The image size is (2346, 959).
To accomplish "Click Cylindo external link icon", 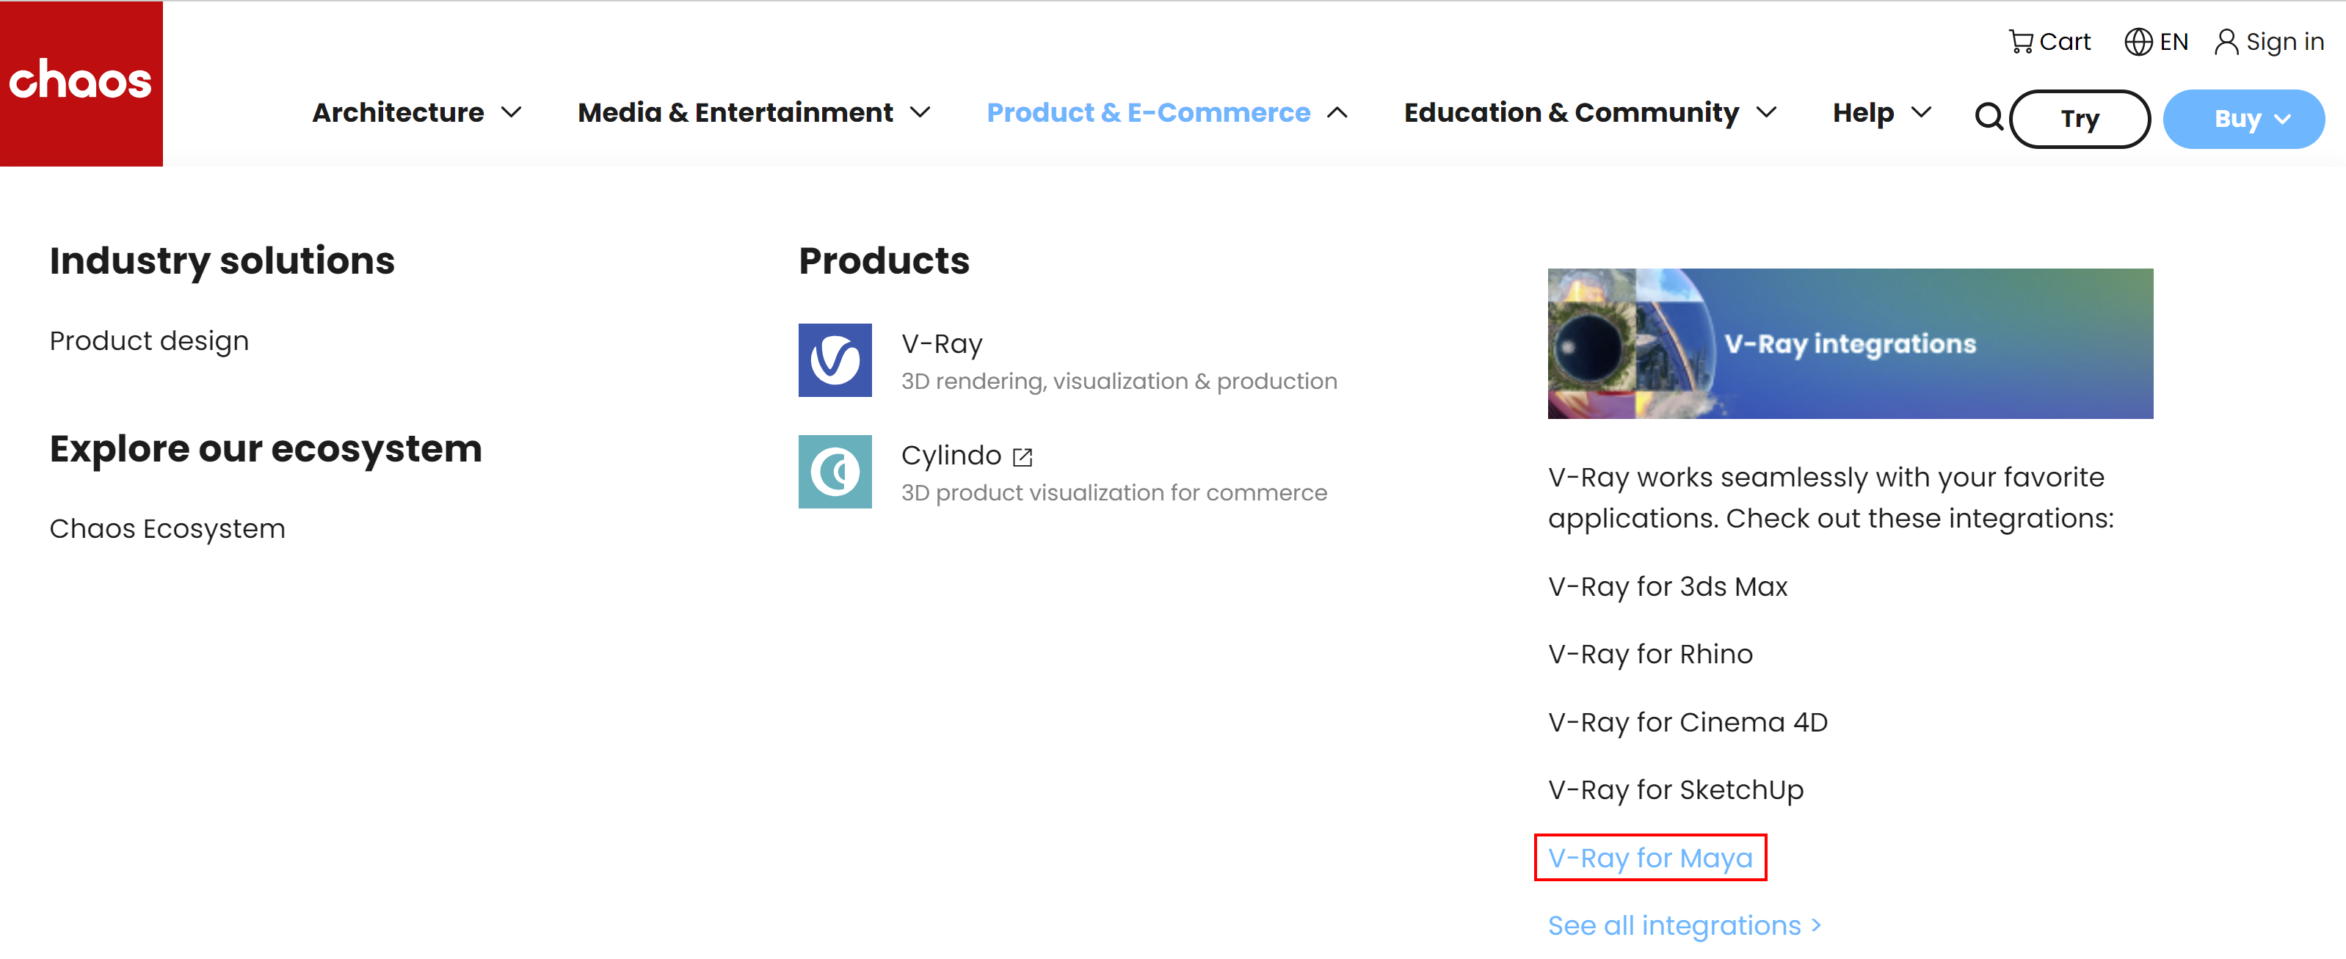I will click(x=1022, y=457).
